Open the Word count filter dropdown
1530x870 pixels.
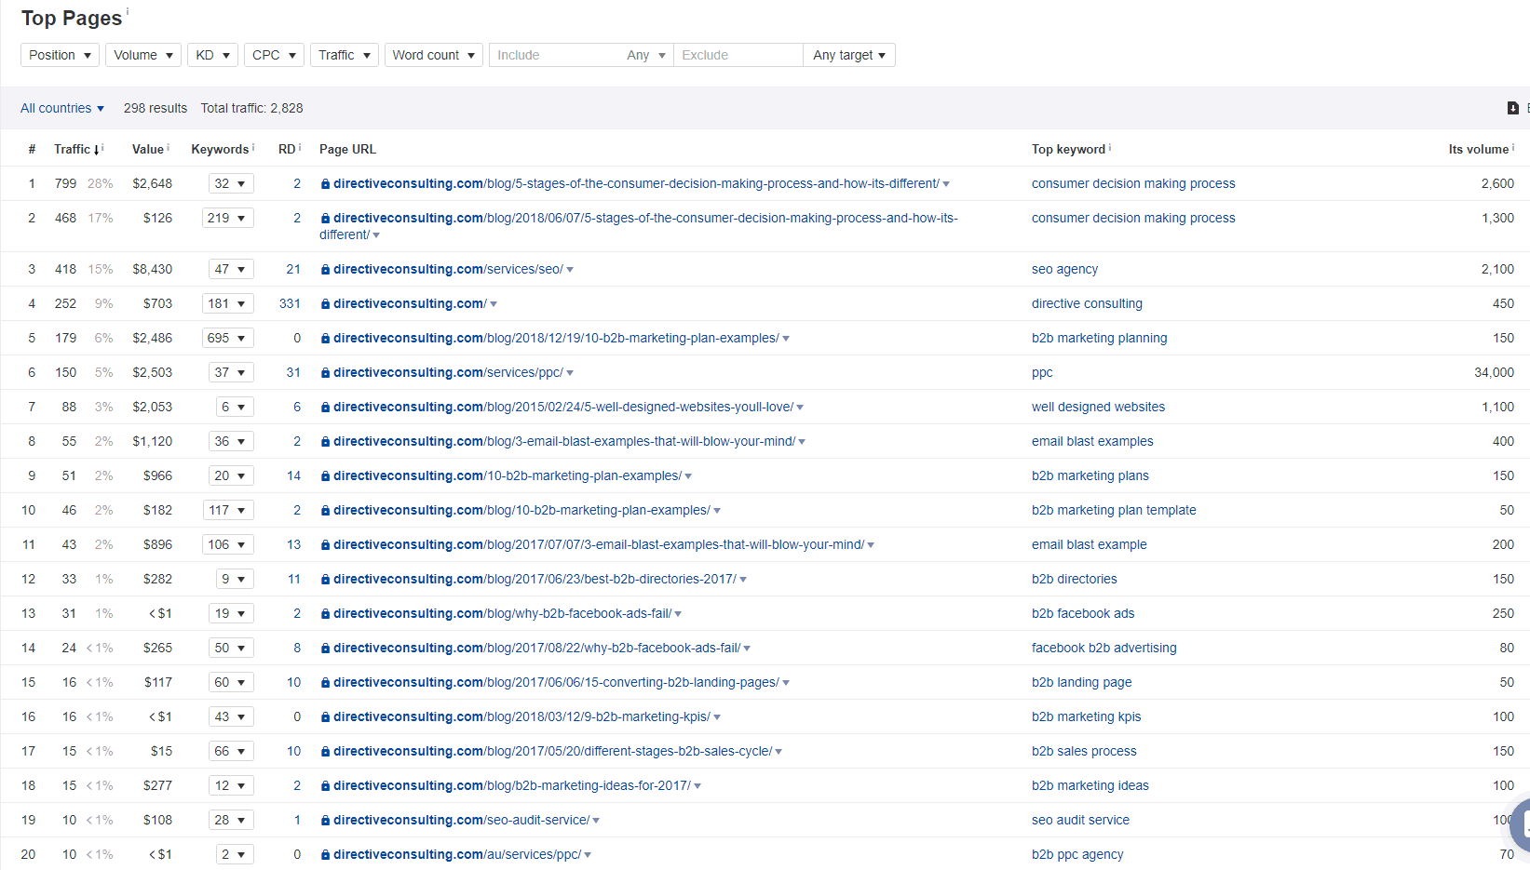[433, 55]
